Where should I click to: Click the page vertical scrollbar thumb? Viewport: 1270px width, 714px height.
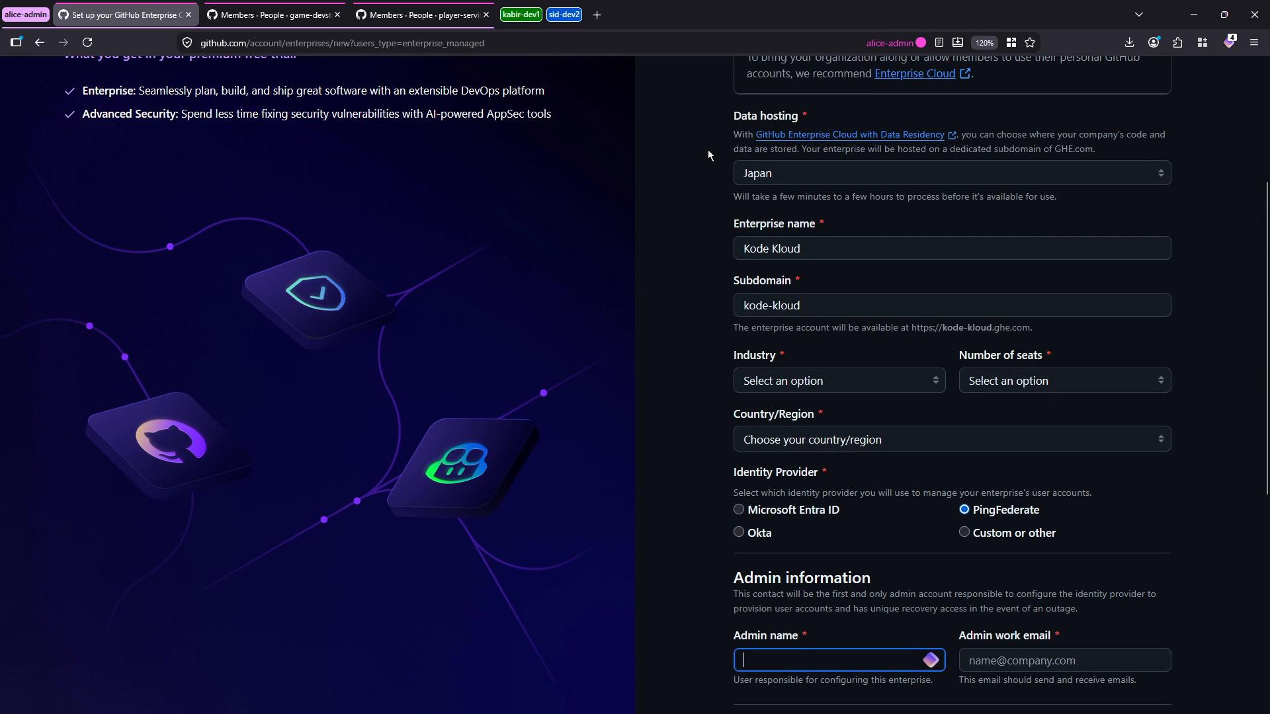pos(1267,337)
